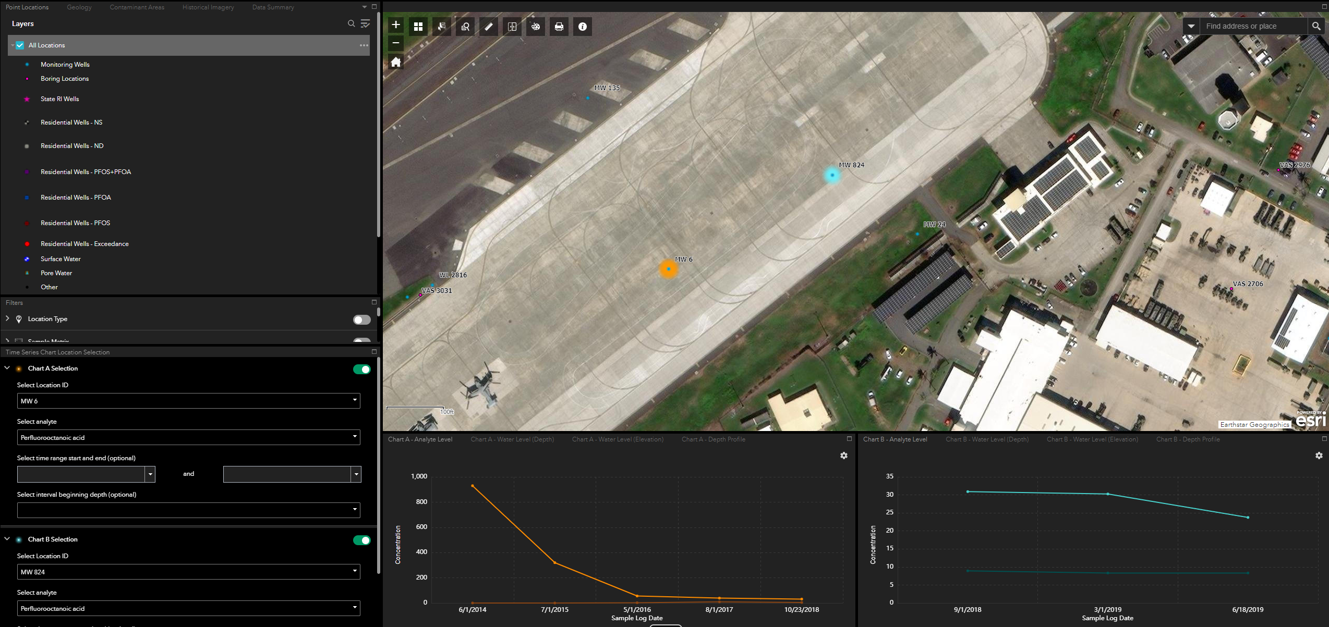Collapse the All Locations layer tree
This screenshot has height=627, width=1329.
(12, 45)
